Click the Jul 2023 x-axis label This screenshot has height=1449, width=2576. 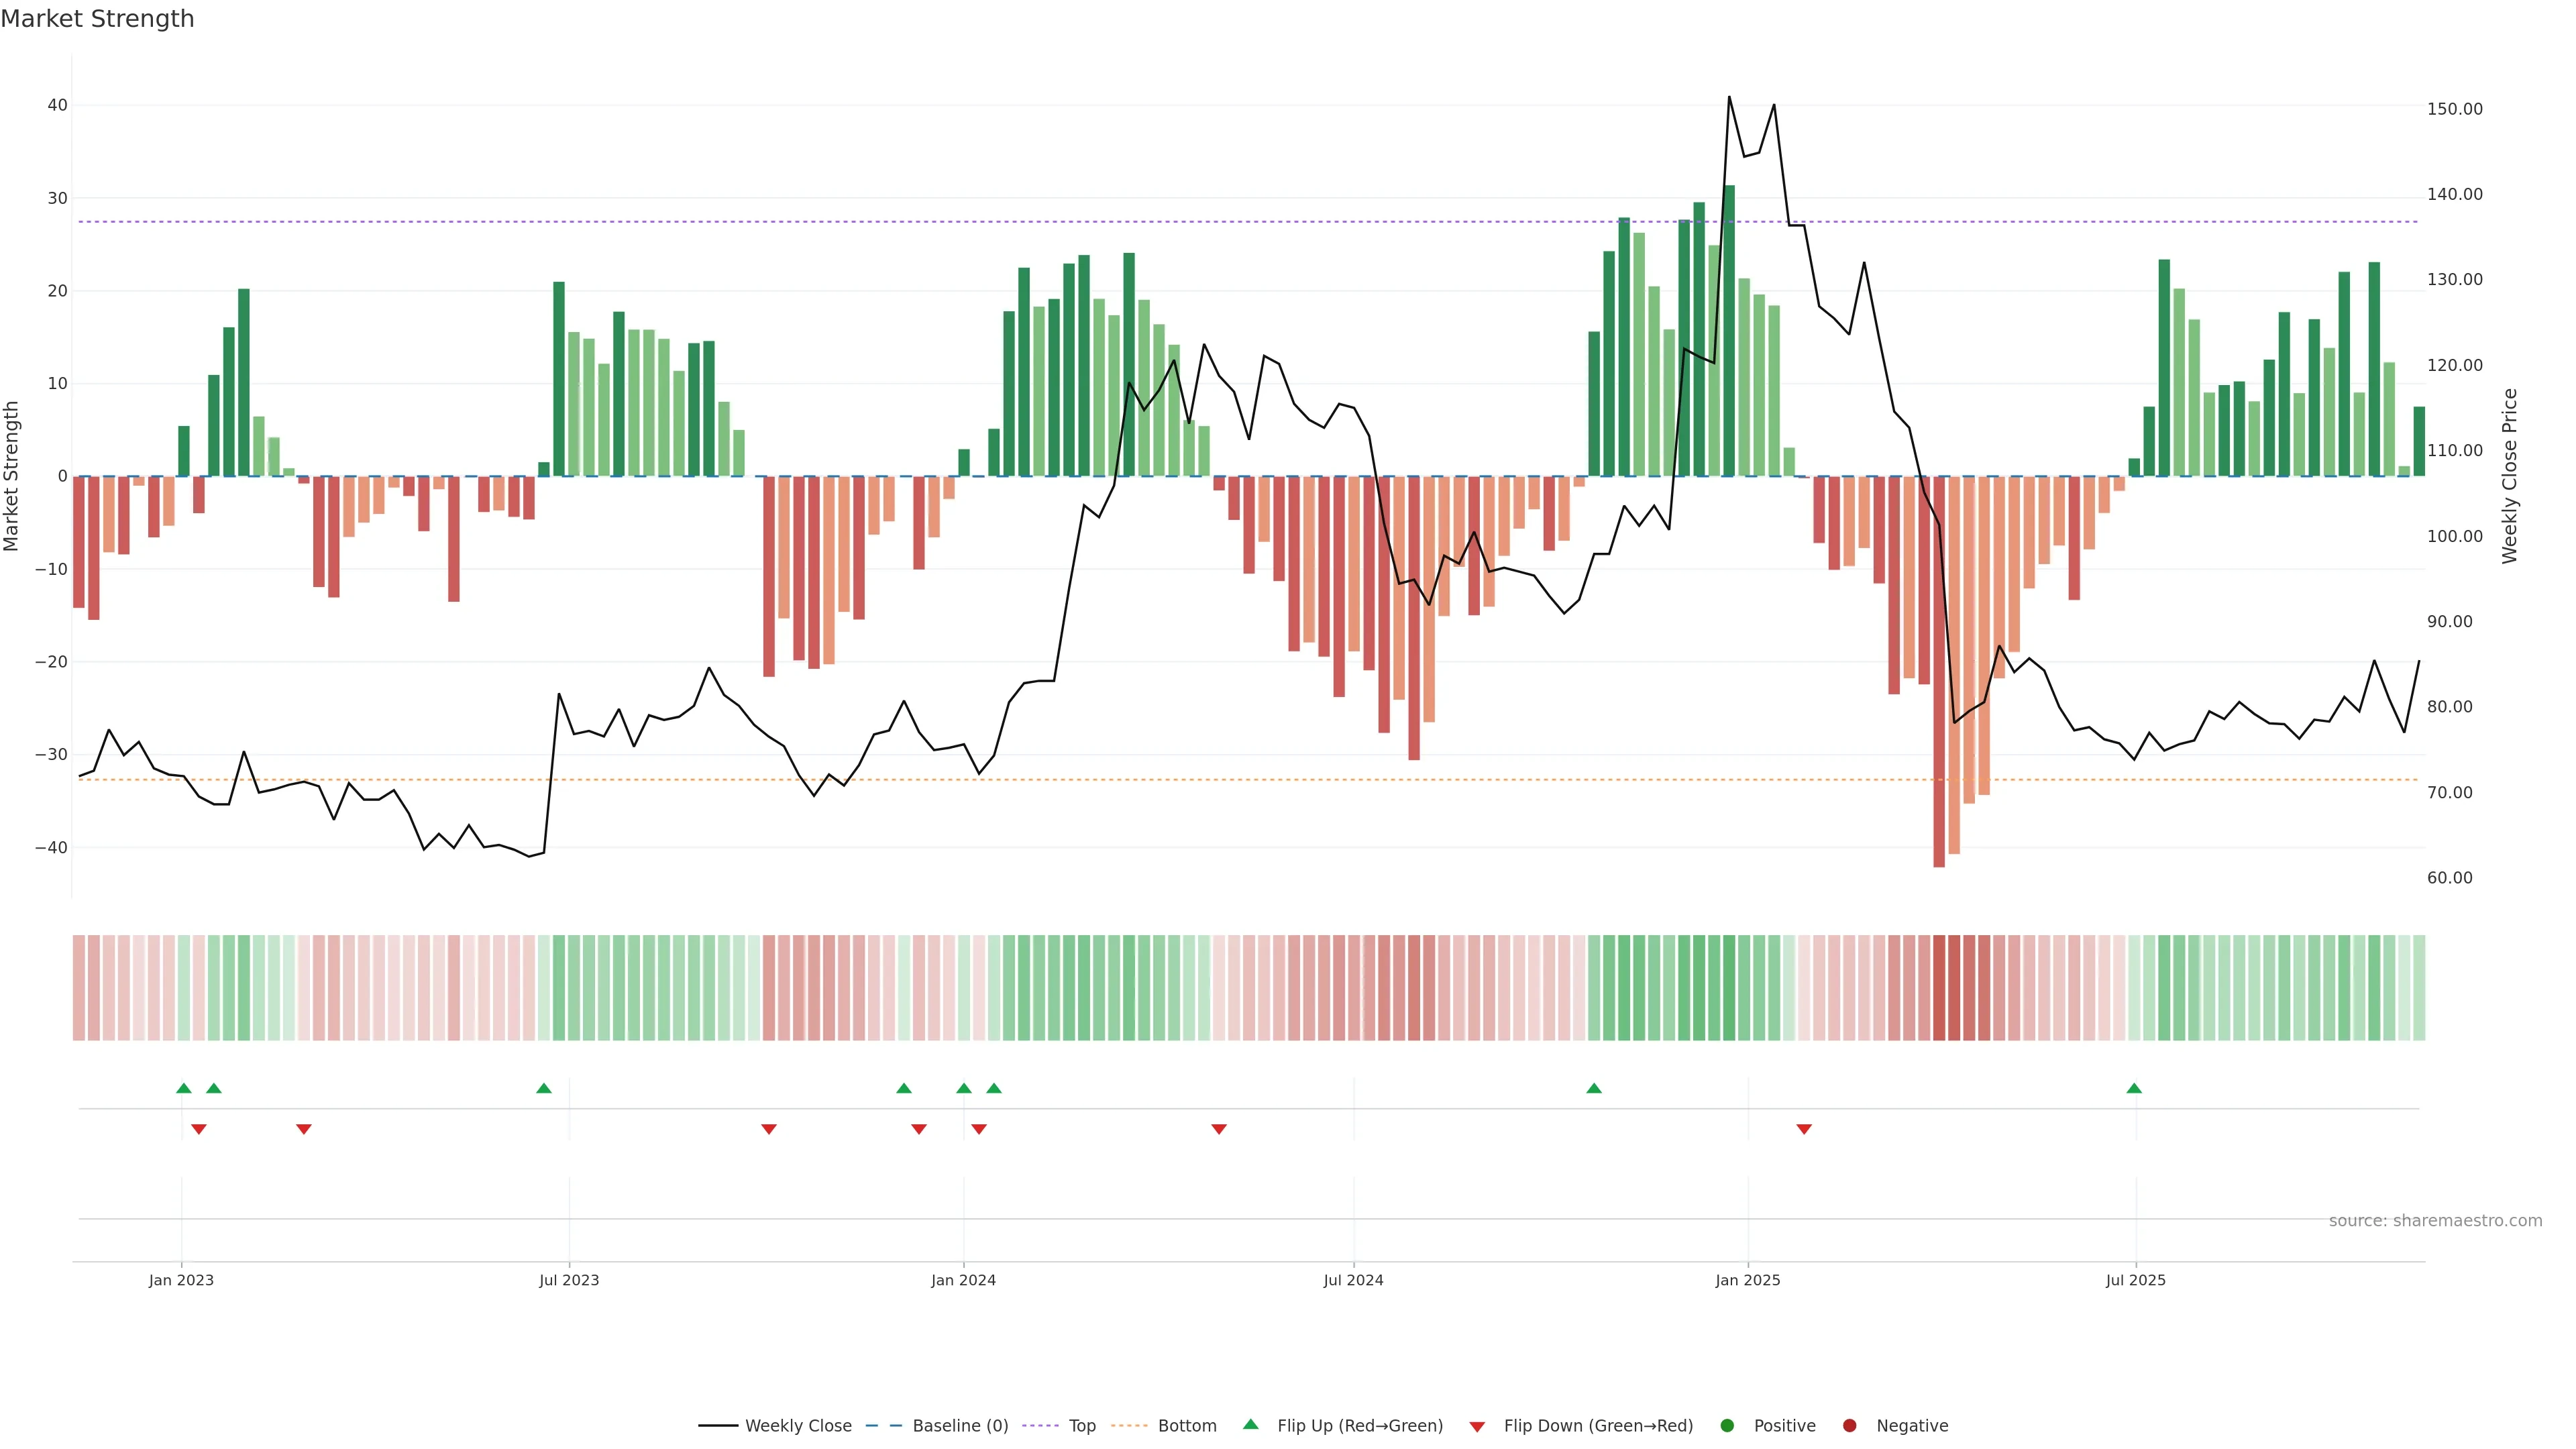[x=569, y=1280]
